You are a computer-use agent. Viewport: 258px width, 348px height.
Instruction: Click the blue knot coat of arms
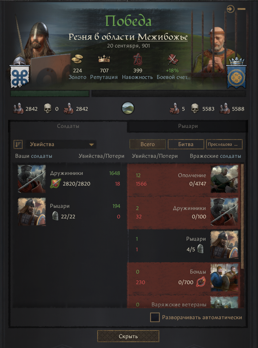[x=19, y=77]
